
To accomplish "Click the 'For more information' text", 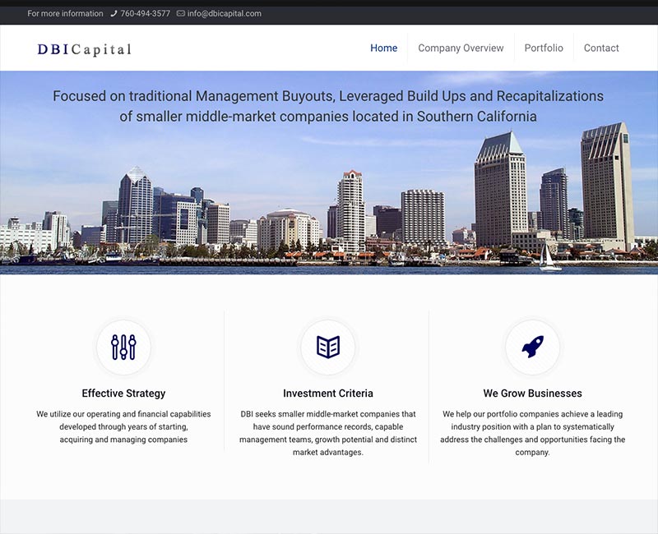I will pos(65,14).
